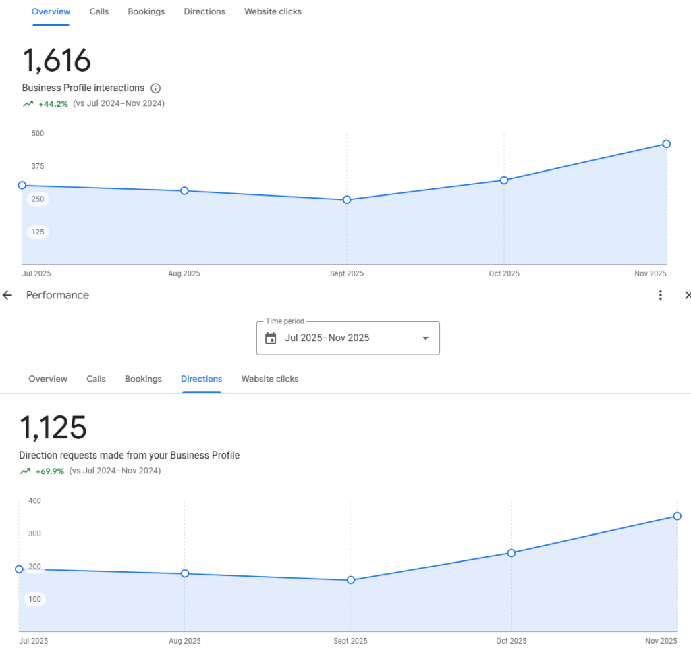This screenshot has width=691, height=653.
Task: Click Aug 2025 point on direction requests chart
Action: pos(185,573)
